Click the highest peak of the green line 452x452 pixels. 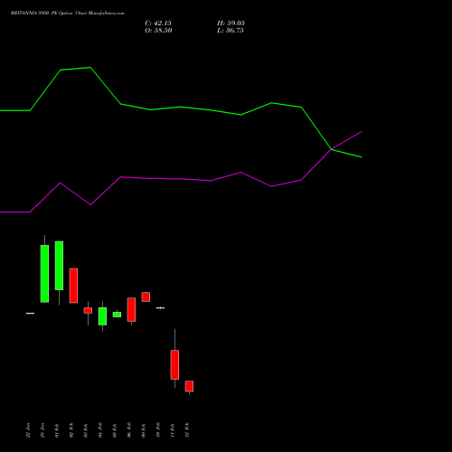[90, 68]
